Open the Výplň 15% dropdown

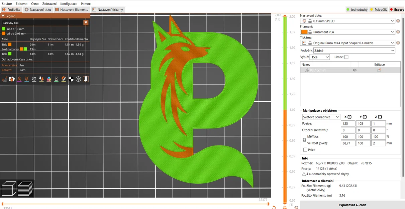tap(320, 57)
